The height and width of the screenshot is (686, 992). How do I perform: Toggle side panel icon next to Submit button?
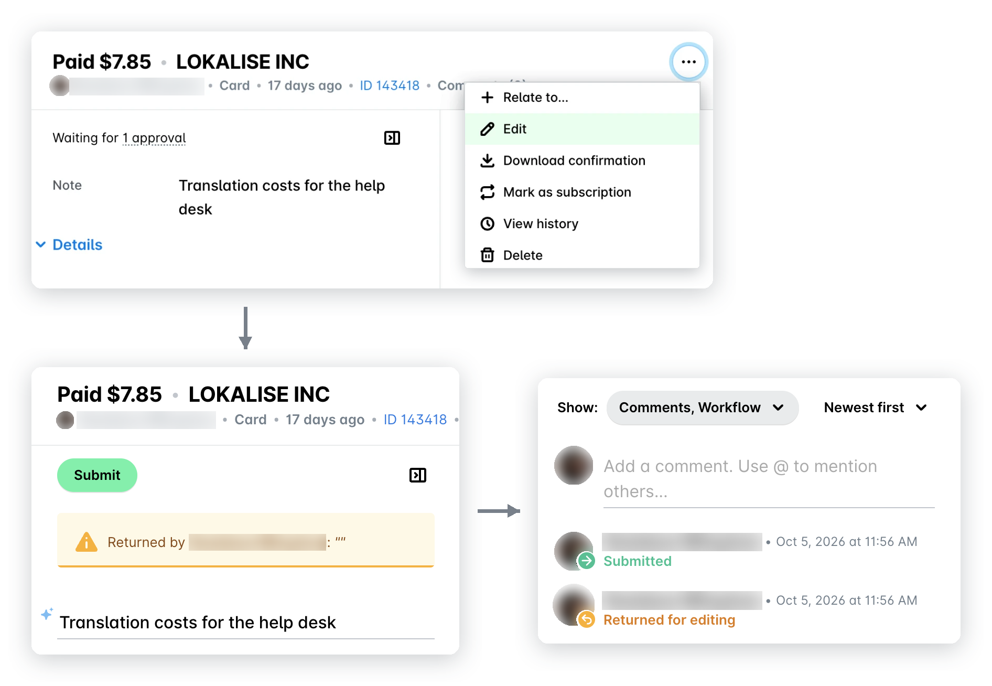pyautogui.click(x=418, y=475)
